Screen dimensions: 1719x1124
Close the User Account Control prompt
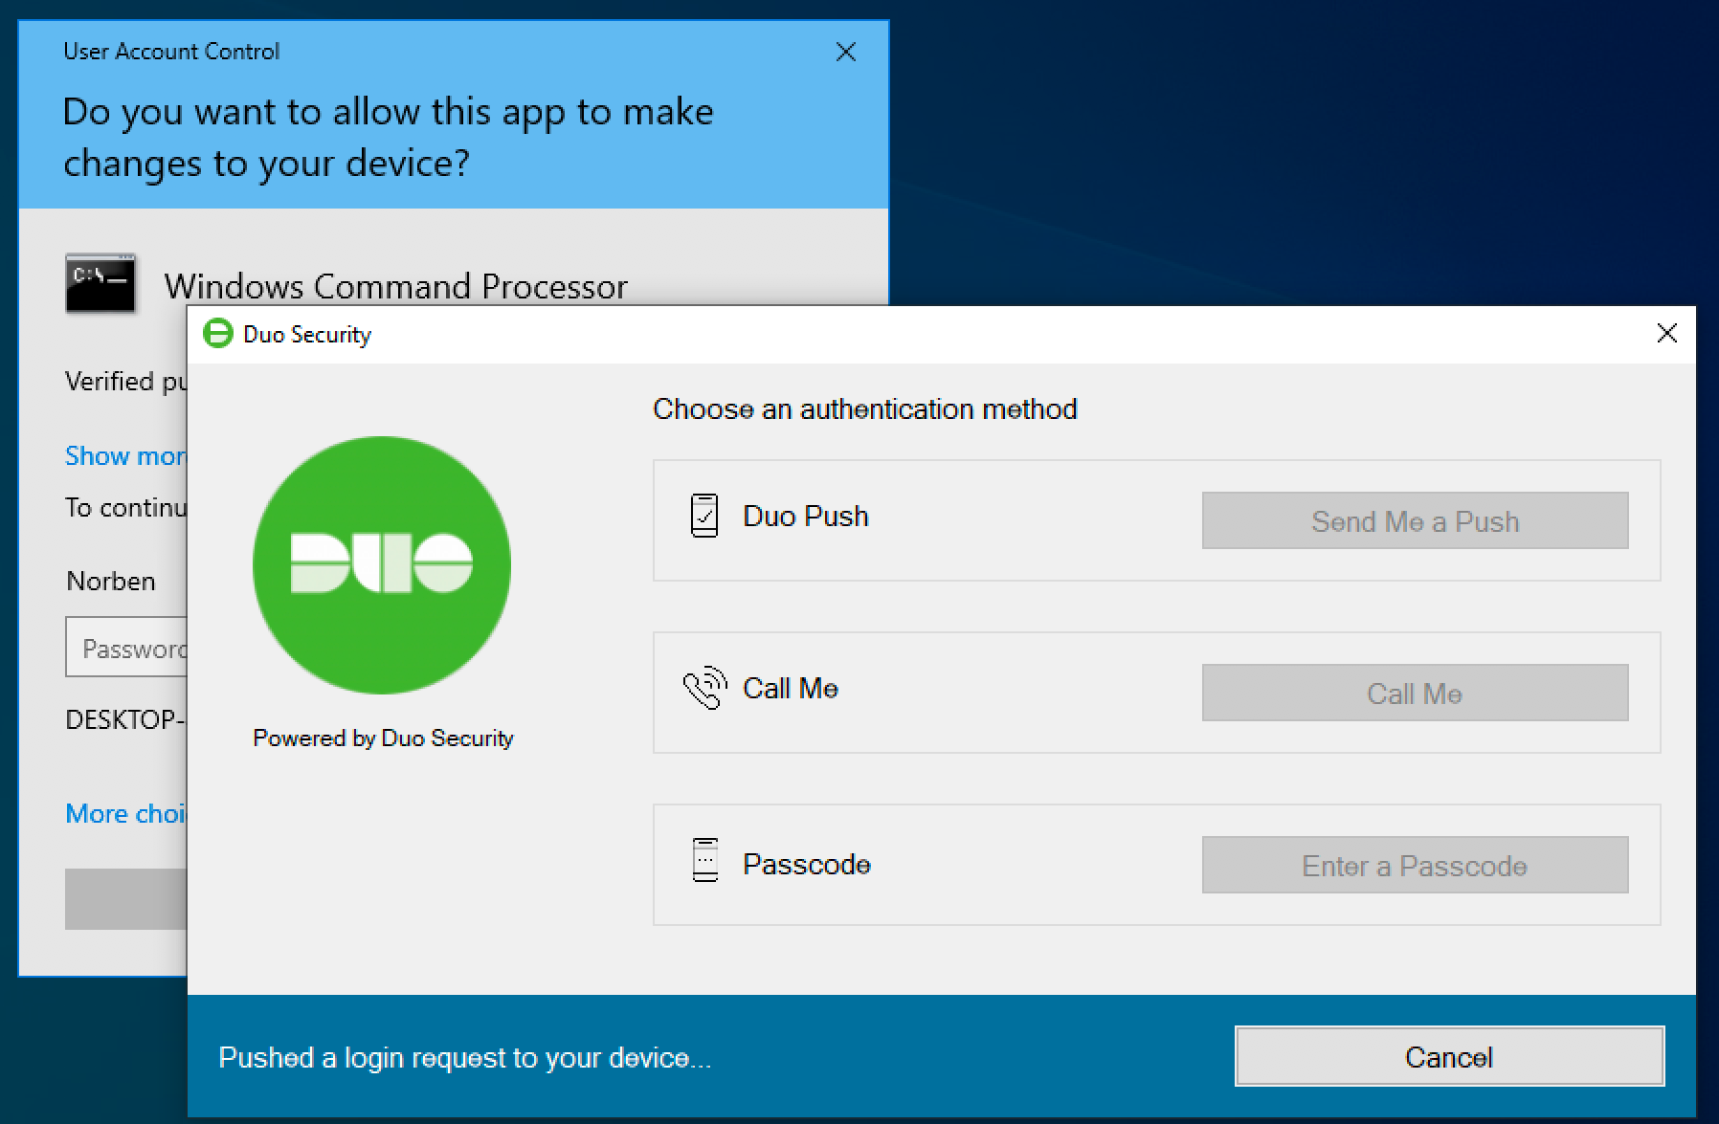tap(845, 53)
